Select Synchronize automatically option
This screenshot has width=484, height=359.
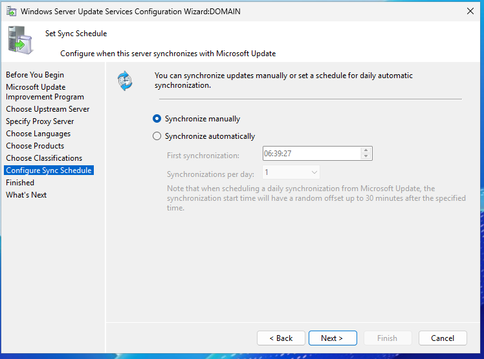[204, 136]
